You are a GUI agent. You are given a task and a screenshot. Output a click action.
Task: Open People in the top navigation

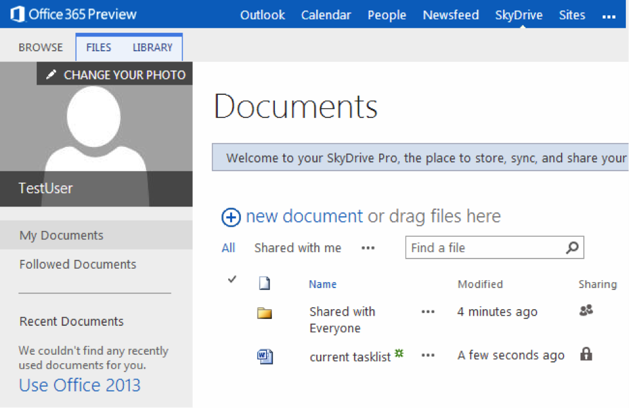click(x=387, y=15)
